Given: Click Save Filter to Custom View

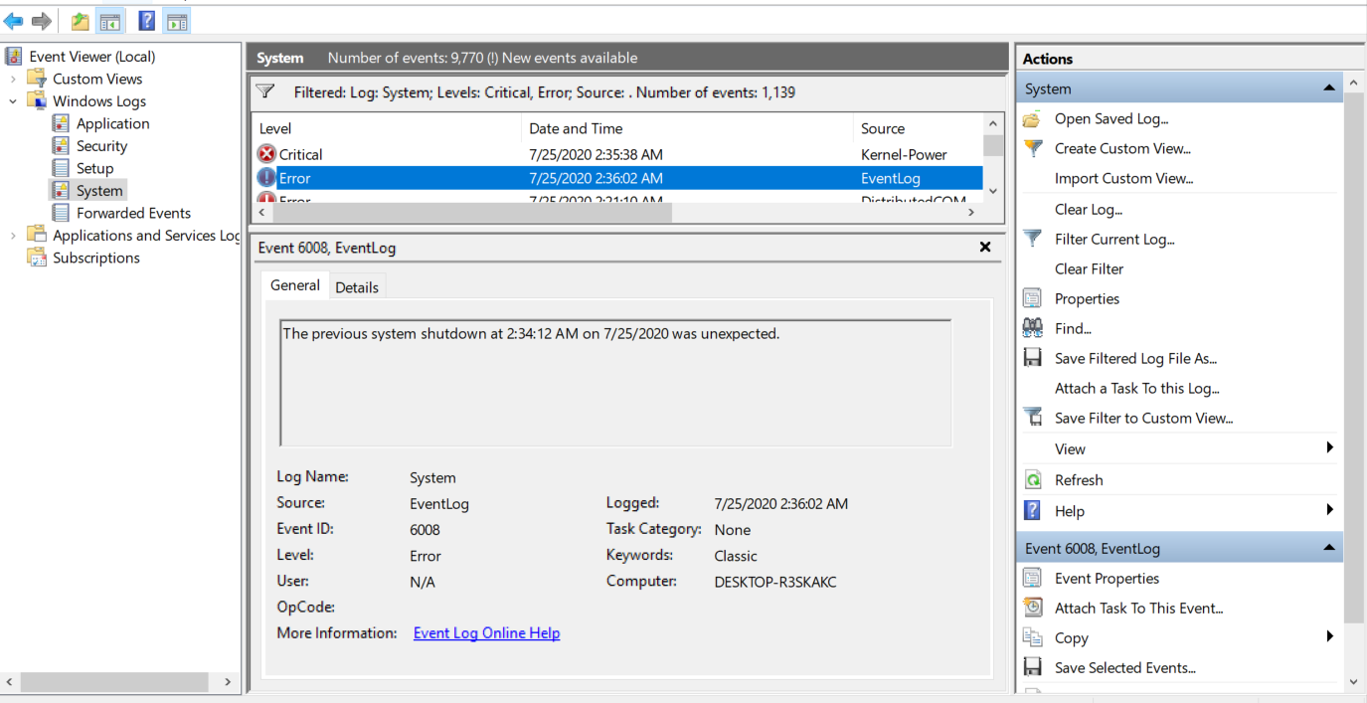Looking at the screenshot, I should coord(1143,418).
